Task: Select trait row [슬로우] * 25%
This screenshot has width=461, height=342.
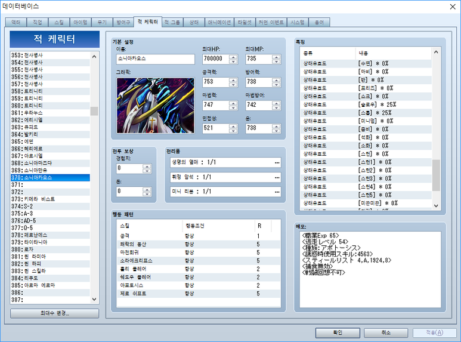Action: 366,104
